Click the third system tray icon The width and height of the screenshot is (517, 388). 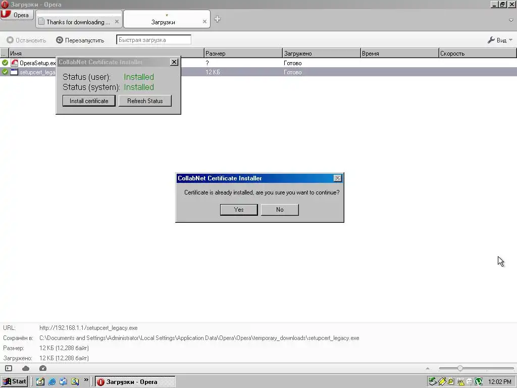tap(451, 382)
